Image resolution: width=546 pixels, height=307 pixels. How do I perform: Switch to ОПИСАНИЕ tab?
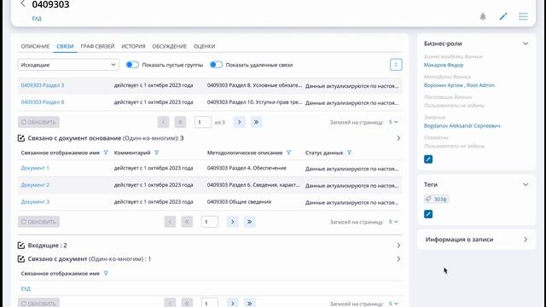(35, 46)
